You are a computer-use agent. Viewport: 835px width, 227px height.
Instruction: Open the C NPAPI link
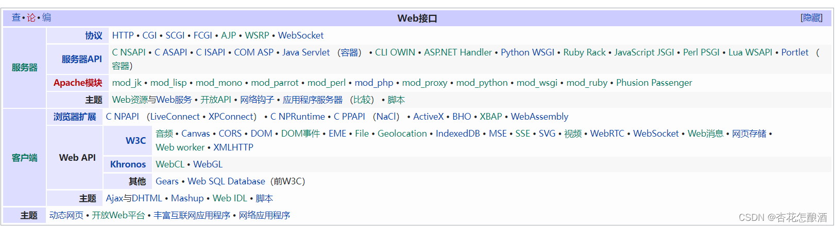tap(123, 117)
